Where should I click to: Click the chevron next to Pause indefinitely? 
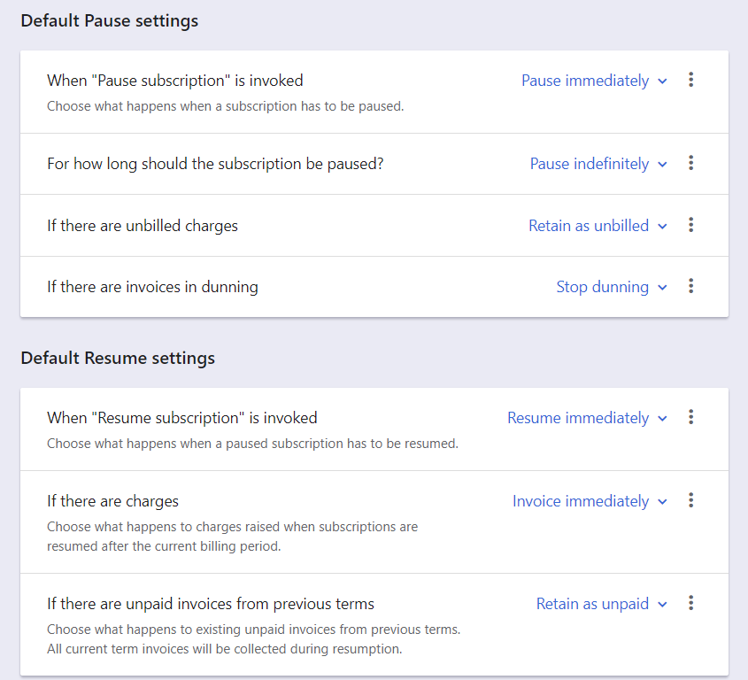point(662,165)
